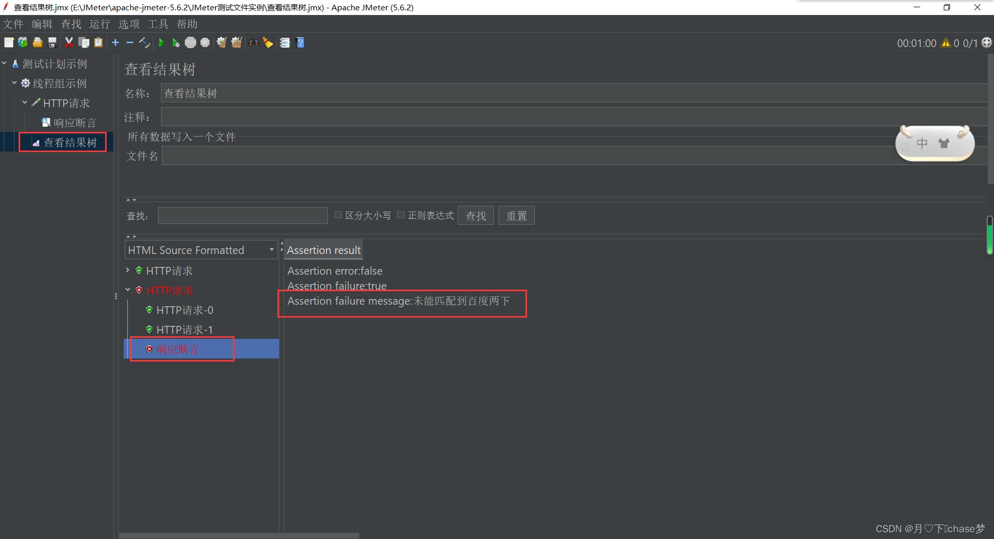
Task: Open the 运行 menu
Action: click(100, 24)
